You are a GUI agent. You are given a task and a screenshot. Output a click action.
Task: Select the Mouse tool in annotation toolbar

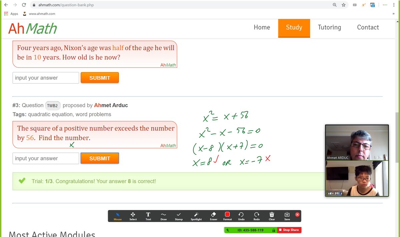[118, 216]
